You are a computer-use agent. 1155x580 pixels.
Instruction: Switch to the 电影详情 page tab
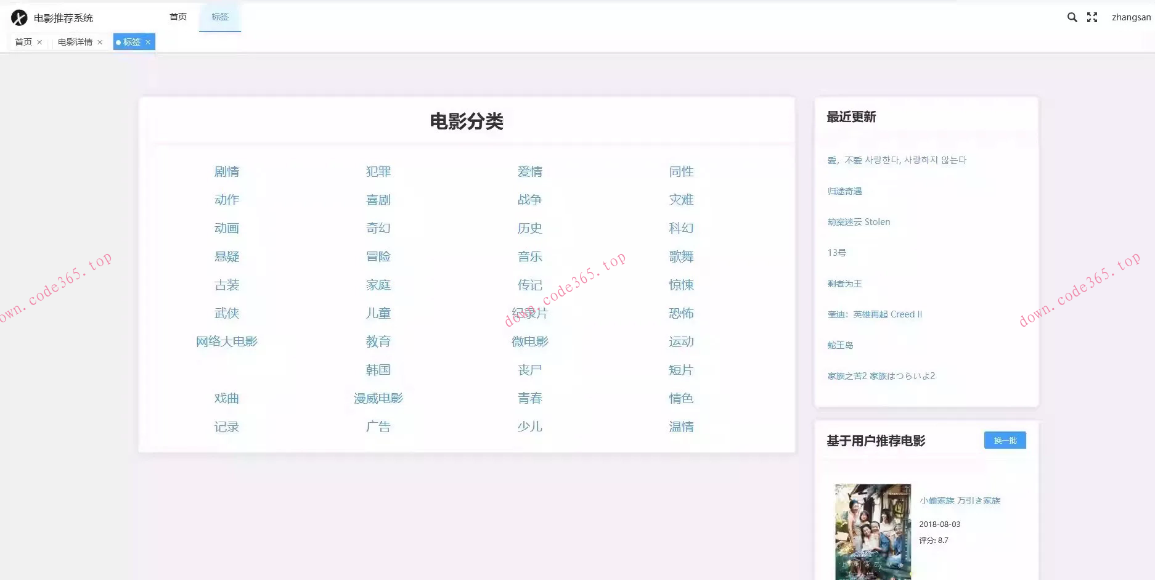pyautogui.click(x=75, y=42)
